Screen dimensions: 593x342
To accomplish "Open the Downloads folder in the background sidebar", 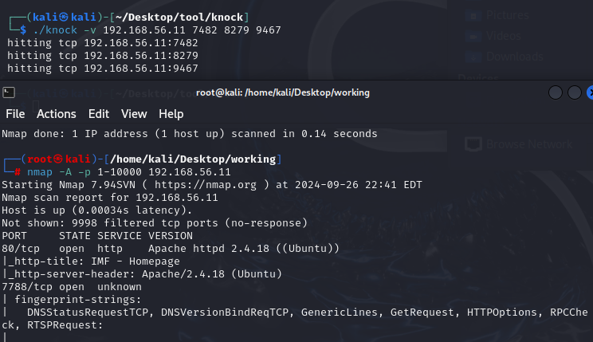I will point(514,57).
